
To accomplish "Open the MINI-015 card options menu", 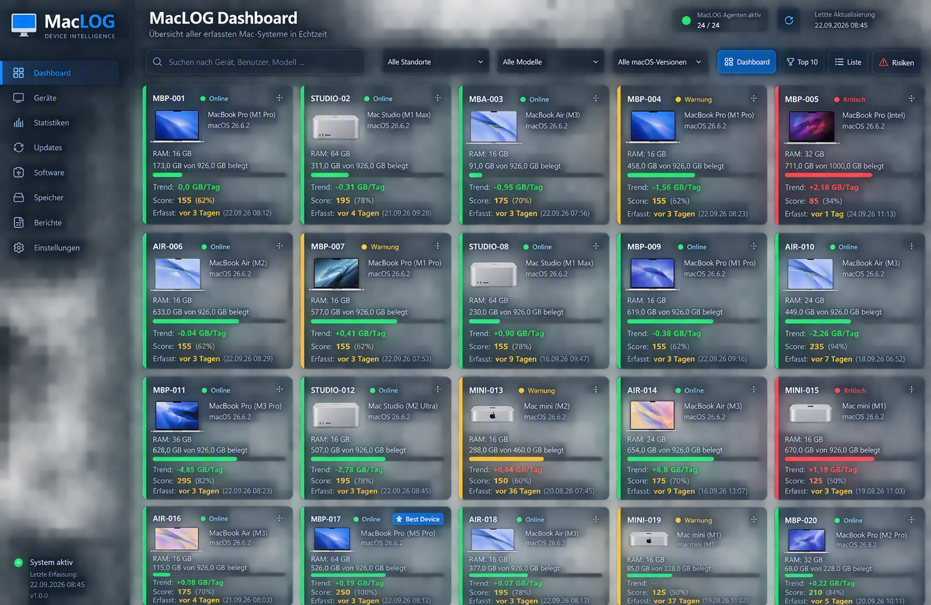I will pyautogui.click(x=912, y=390).
